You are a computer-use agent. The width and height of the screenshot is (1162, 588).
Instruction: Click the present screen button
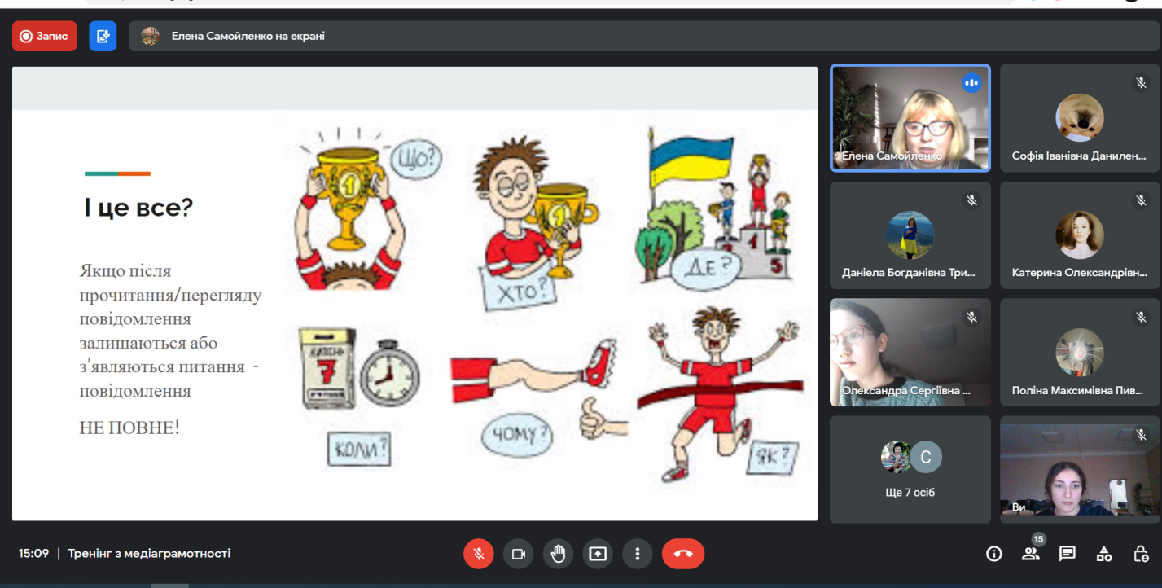click(x=598, y=554)
